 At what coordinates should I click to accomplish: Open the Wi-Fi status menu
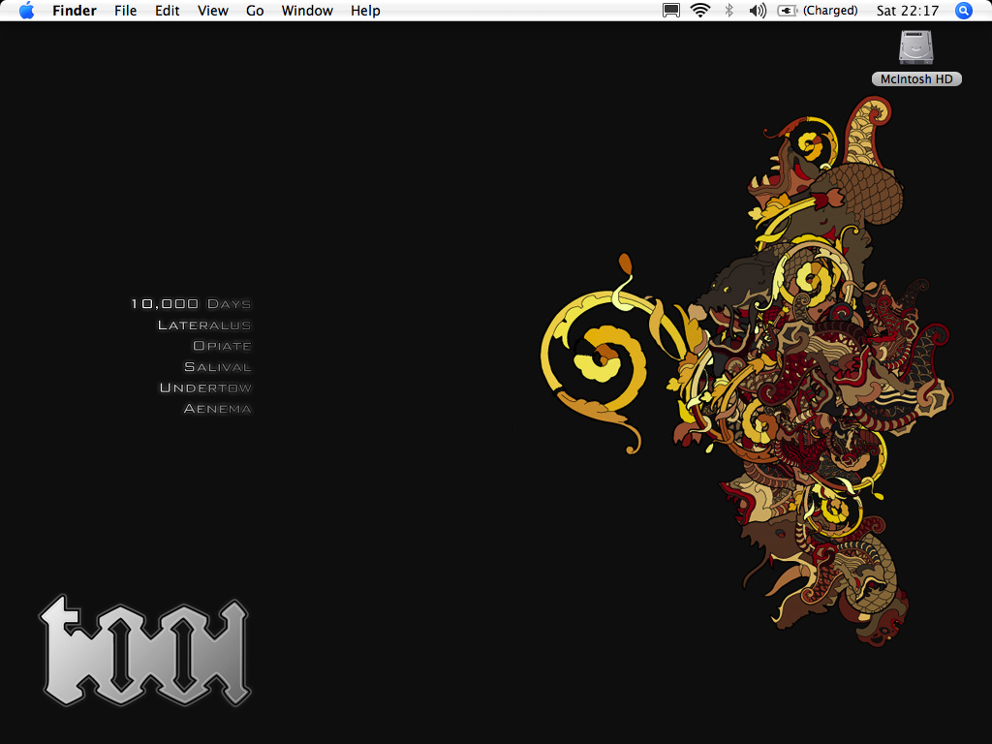tap(700, 11)
